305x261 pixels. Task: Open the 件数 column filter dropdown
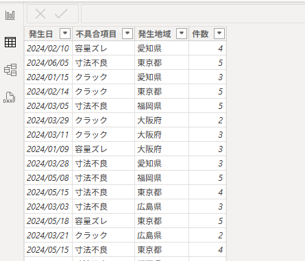219,34
